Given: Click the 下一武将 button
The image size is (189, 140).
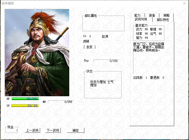Looking at the screenshot, I should [x=53, y=130].
